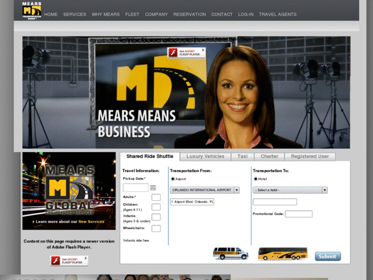Open the COMPANY menu item
Screen dimensions: 373x280
156,14
